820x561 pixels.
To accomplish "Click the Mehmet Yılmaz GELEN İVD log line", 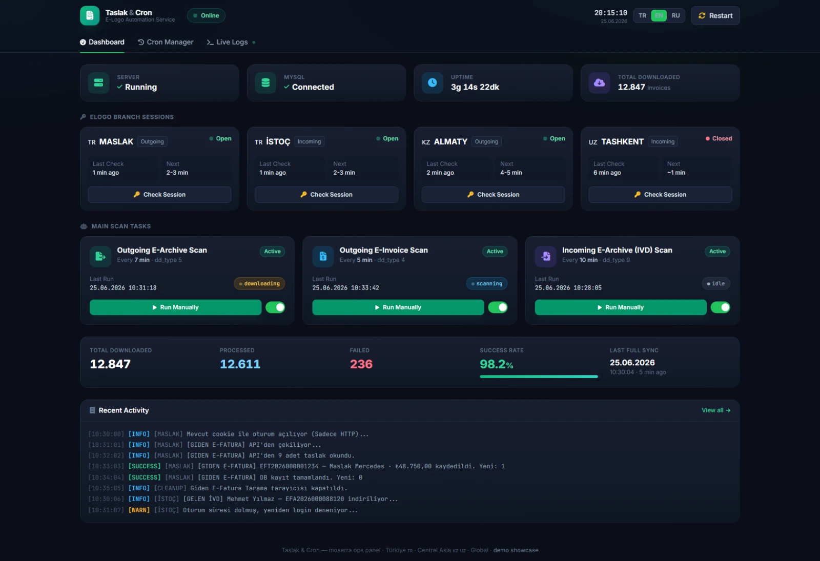I will (243, 500).
